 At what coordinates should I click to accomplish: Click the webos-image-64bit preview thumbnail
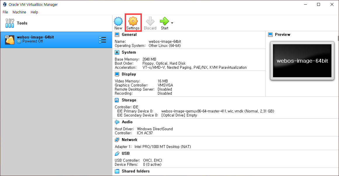[302, 61]
